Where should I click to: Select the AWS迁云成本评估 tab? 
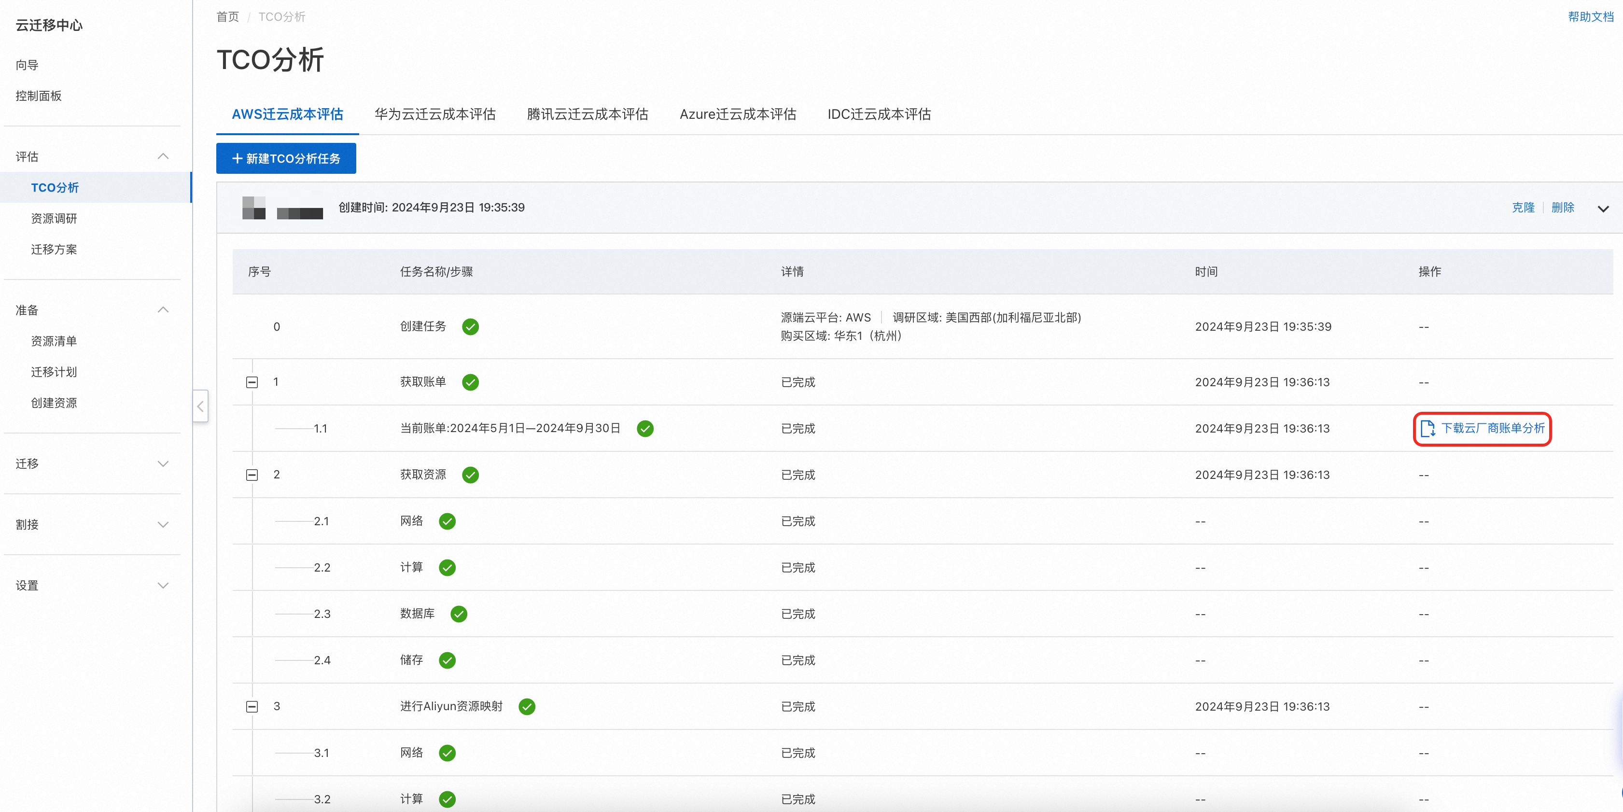pyautogui.click(x=287, y=114)
